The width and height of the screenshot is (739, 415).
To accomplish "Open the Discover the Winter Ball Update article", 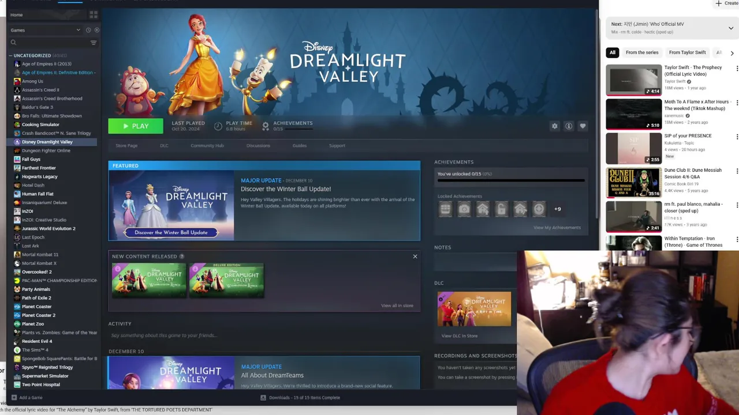I will tap(286, 189).
